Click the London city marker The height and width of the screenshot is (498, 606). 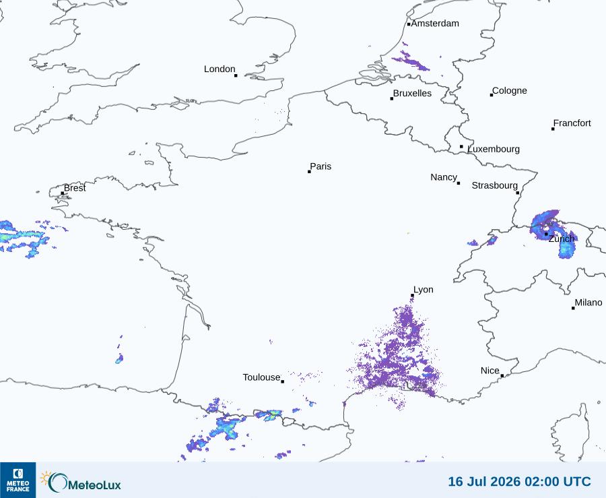point(236,75)
